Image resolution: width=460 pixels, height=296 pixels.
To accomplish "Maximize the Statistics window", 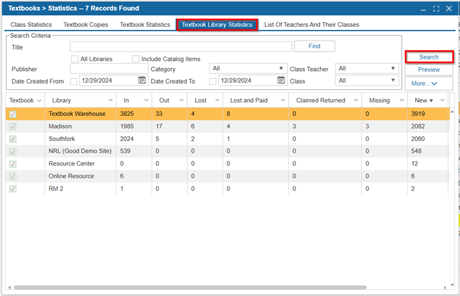I will (436, 9).
